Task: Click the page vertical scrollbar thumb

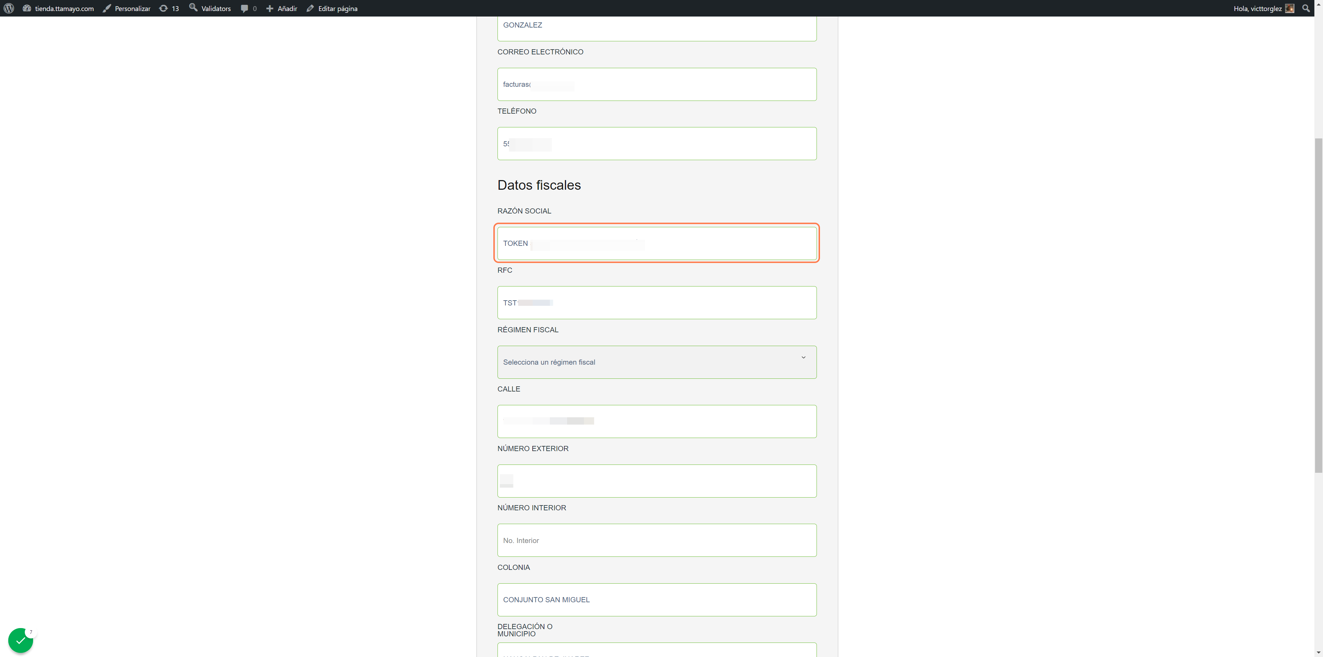Action: tap(1319, 305)
